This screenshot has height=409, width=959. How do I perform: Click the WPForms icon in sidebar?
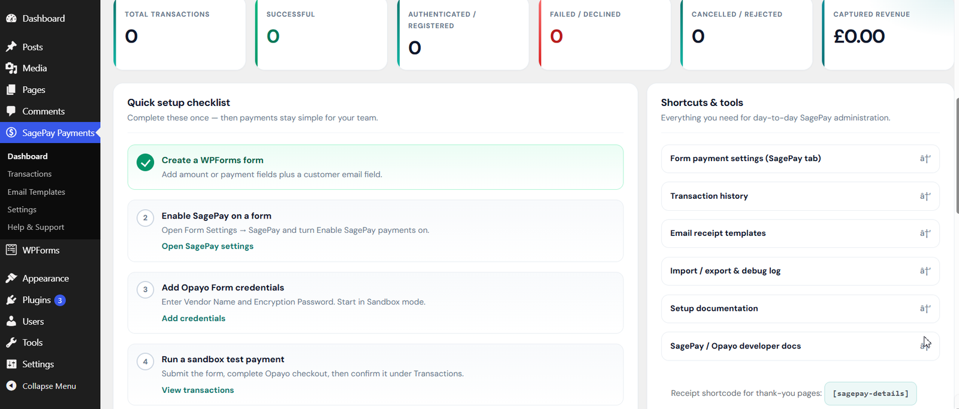click(11, 250)
